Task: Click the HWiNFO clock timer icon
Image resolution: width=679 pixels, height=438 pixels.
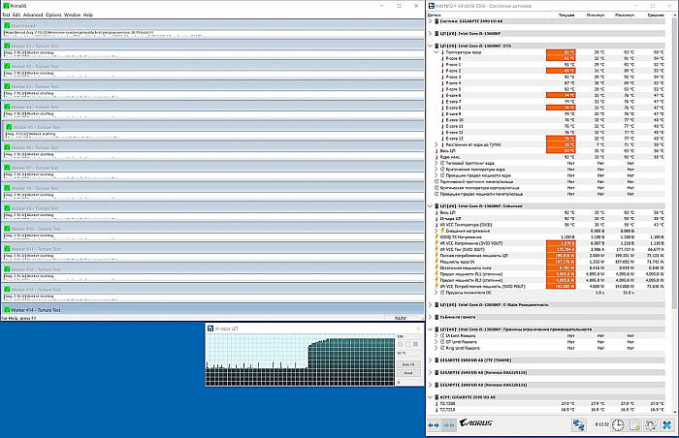Action: pos(618,425)
